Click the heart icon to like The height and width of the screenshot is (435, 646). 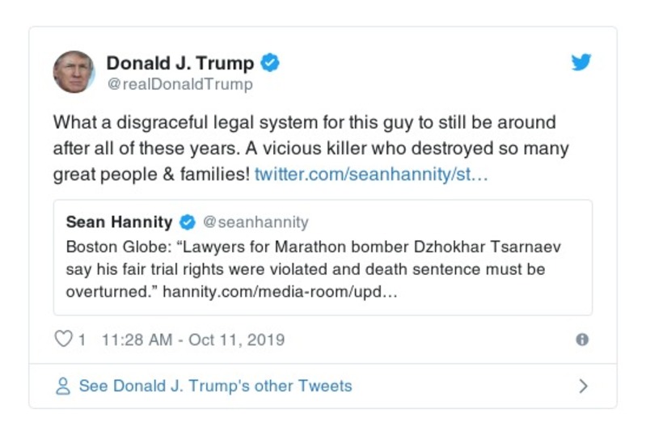tap(63, 340)
